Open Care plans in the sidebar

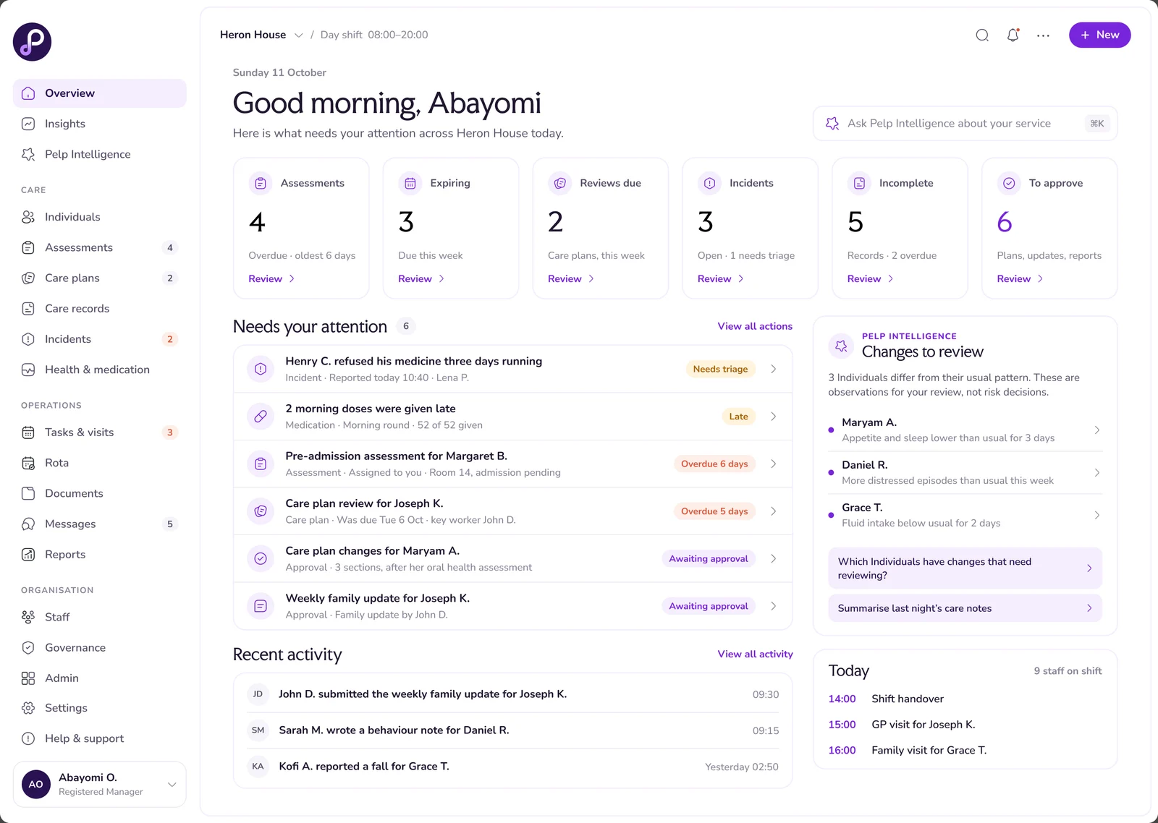[99, 278]
